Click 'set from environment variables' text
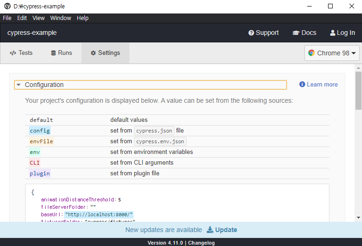The image size is (362, 246). point(151,152)
